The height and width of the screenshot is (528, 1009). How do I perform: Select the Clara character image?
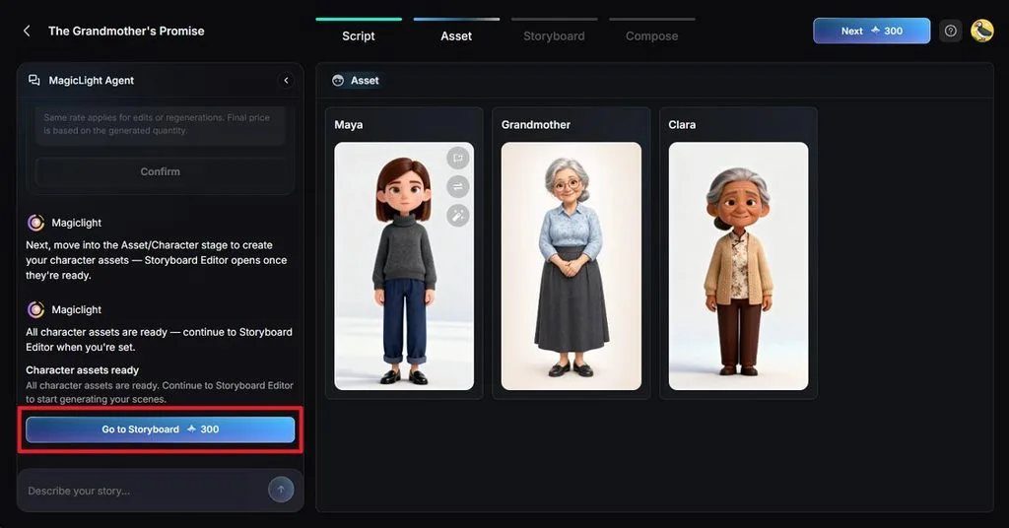(738, 266)
